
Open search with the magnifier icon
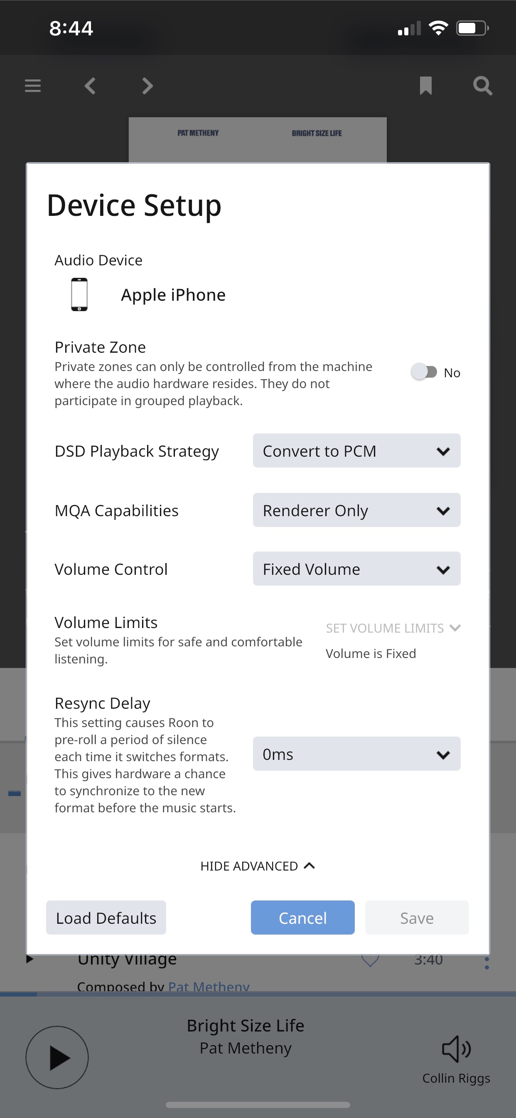click(482, 86)
